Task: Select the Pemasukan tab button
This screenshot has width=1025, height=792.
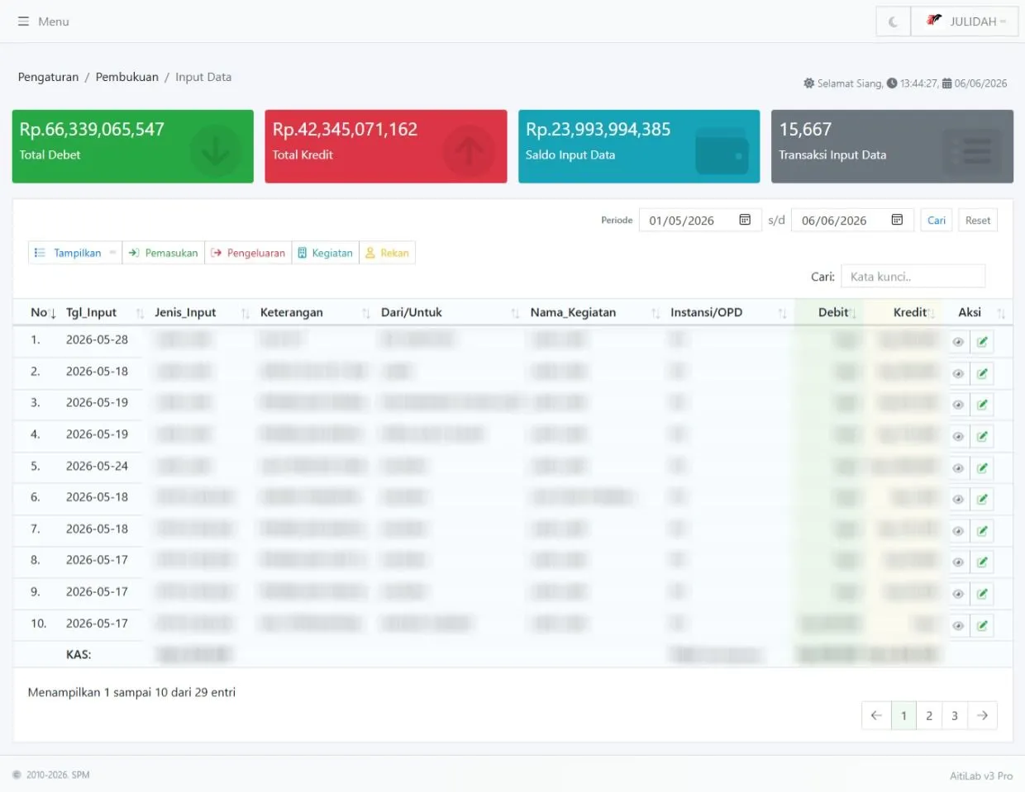Action: coord(164,253)
